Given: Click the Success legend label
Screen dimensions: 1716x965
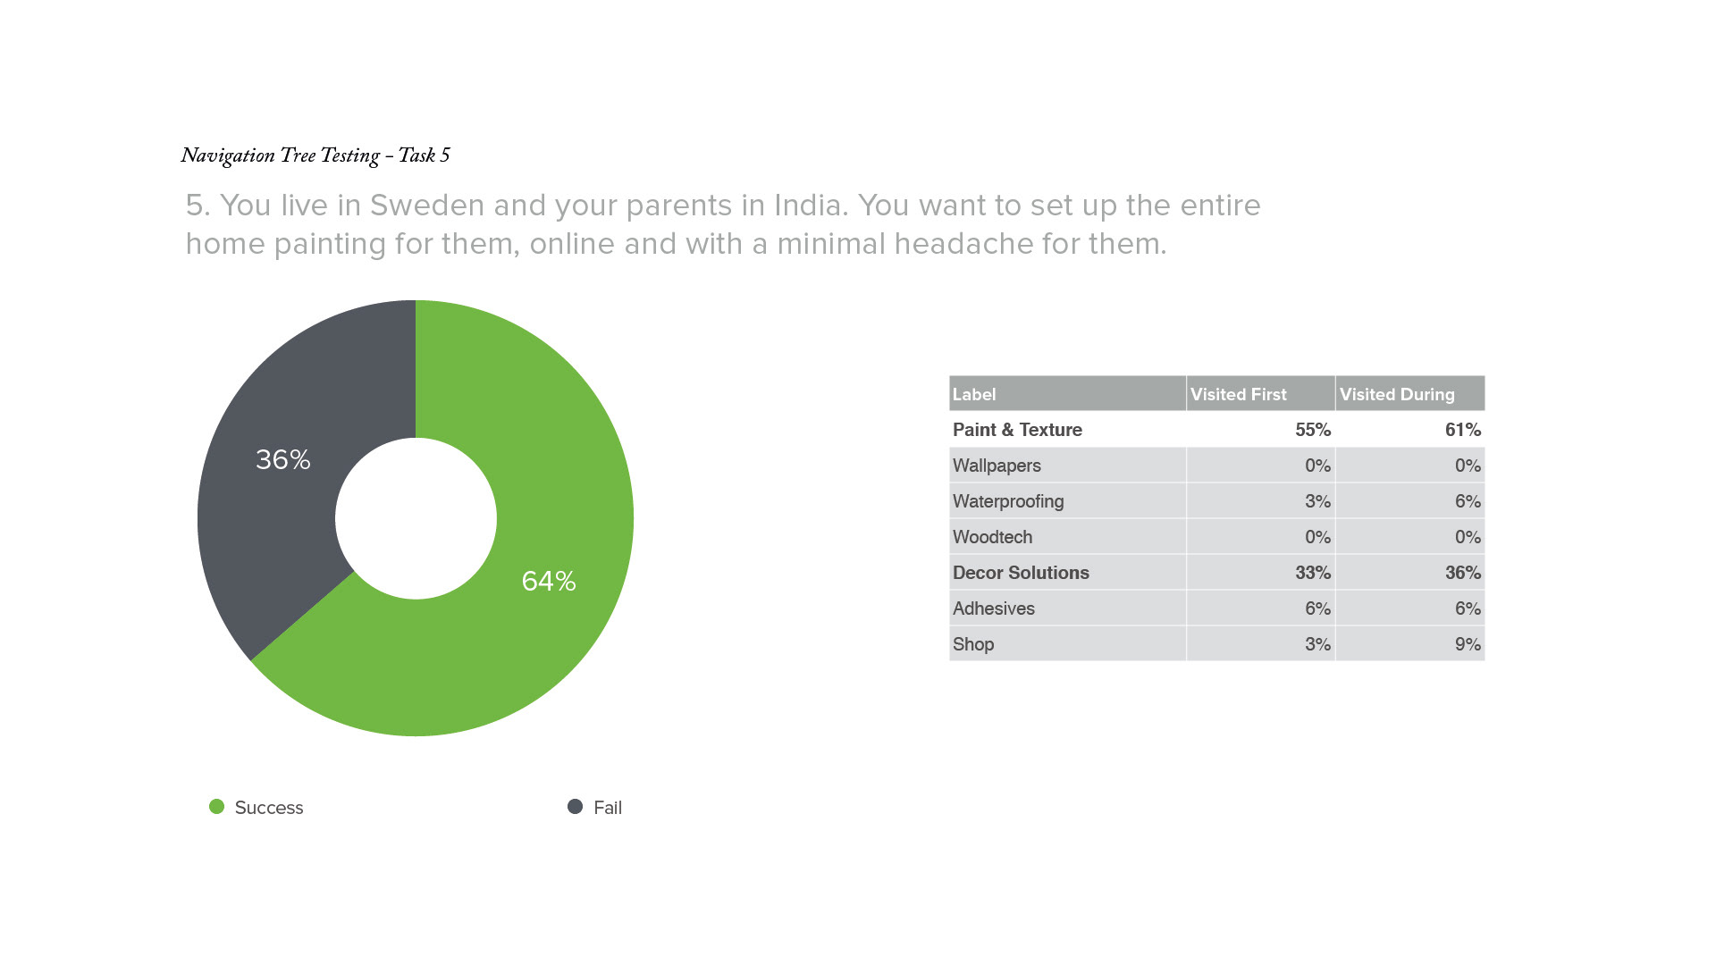Looking at the screenshot, I should coord(269,808).
